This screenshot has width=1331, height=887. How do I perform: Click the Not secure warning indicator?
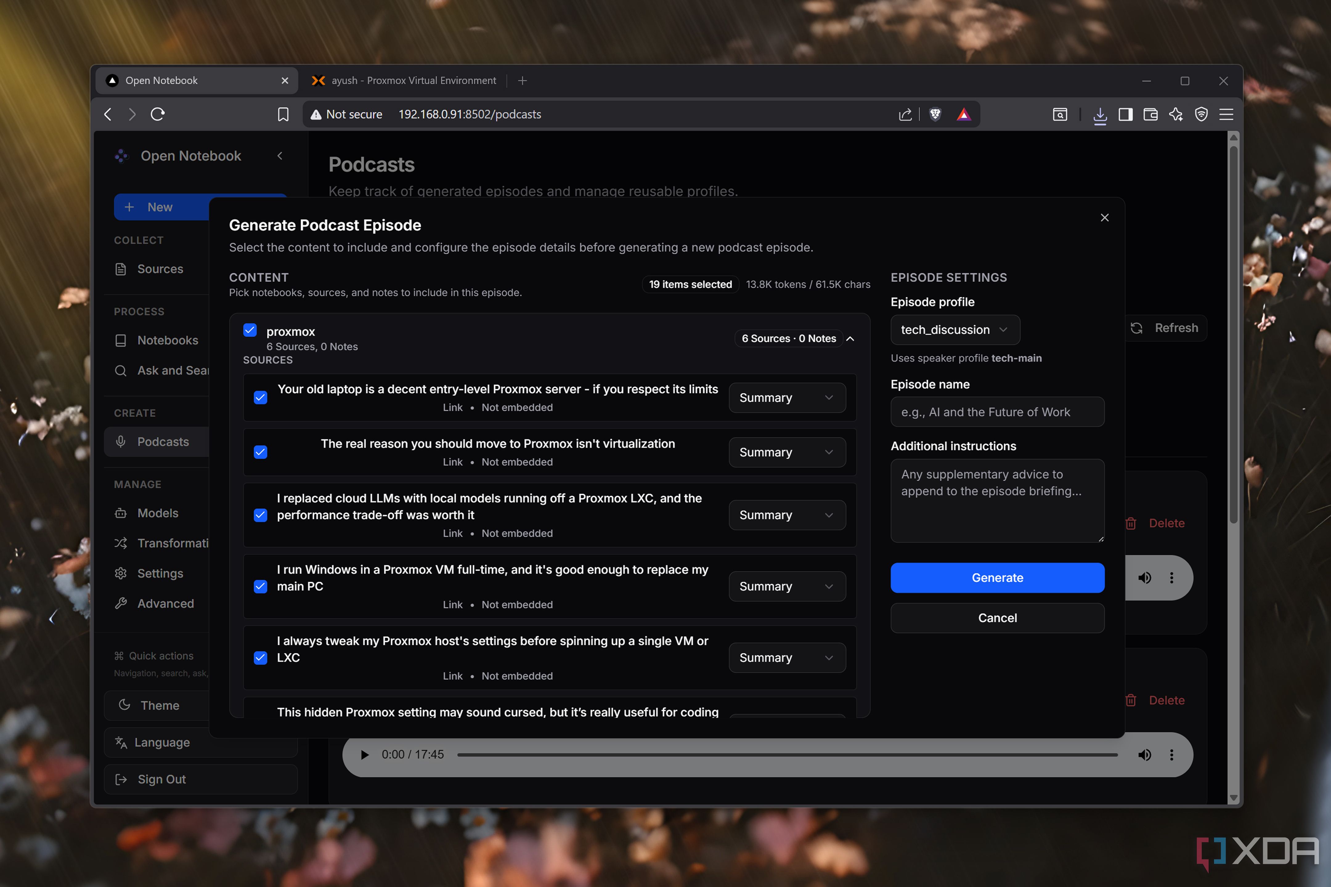click(x=346, y=114)
